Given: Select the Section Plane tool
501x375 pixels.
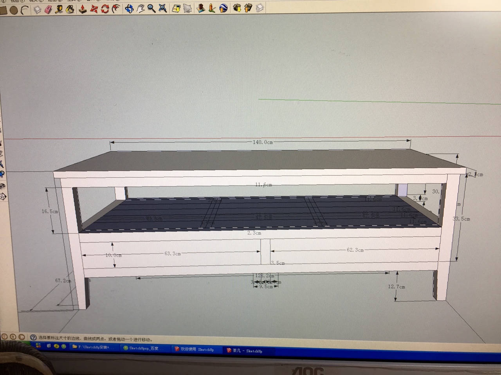Looking at the screenshot, I should (x=2, y=196).
